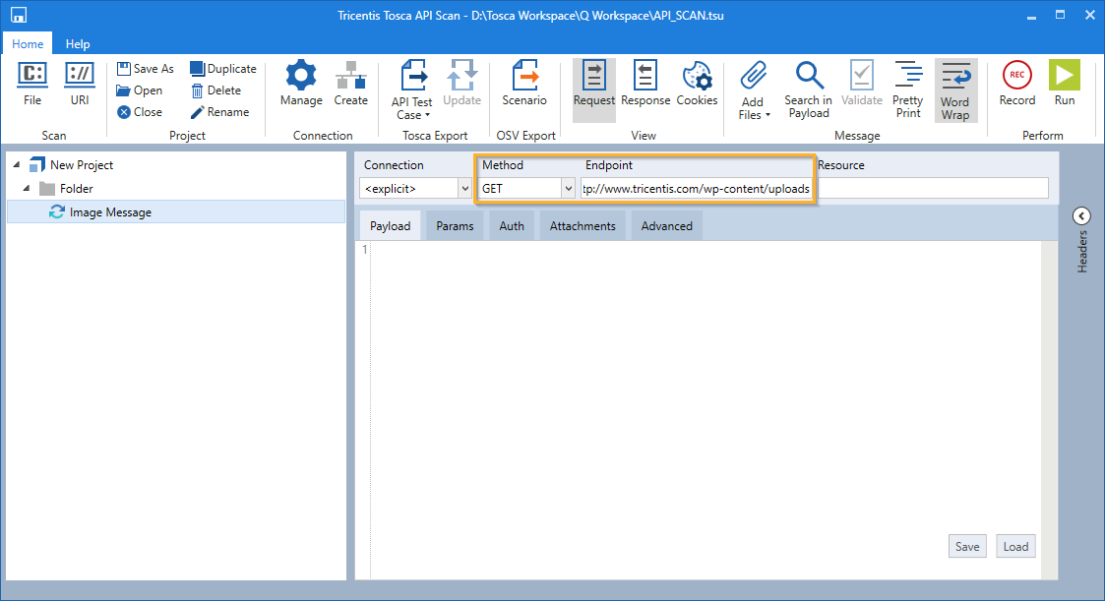This screenshot has width=1105, height=601.
Task: Run the message with Run icon
Action: point(1064,76)
